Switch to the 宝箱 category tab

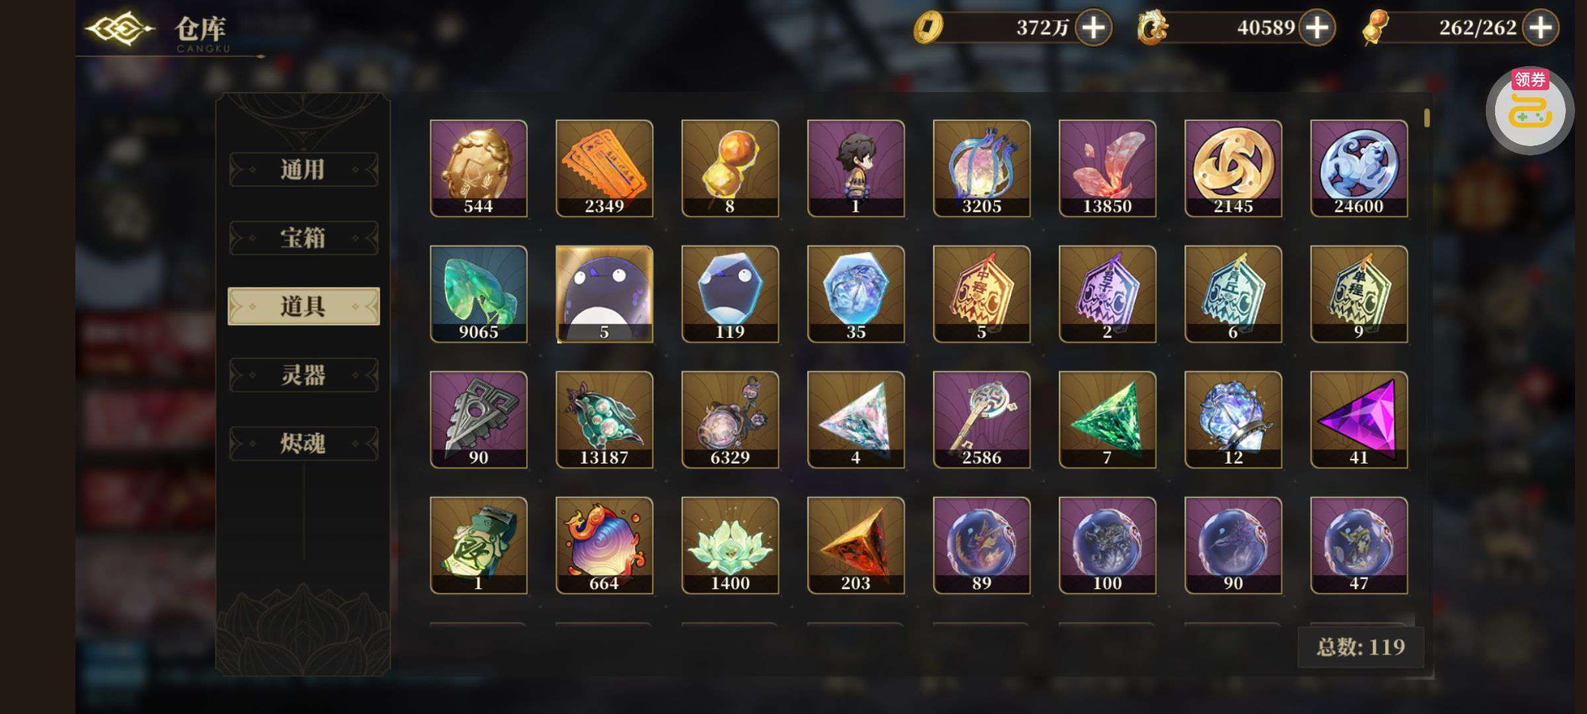click(304, 238)
